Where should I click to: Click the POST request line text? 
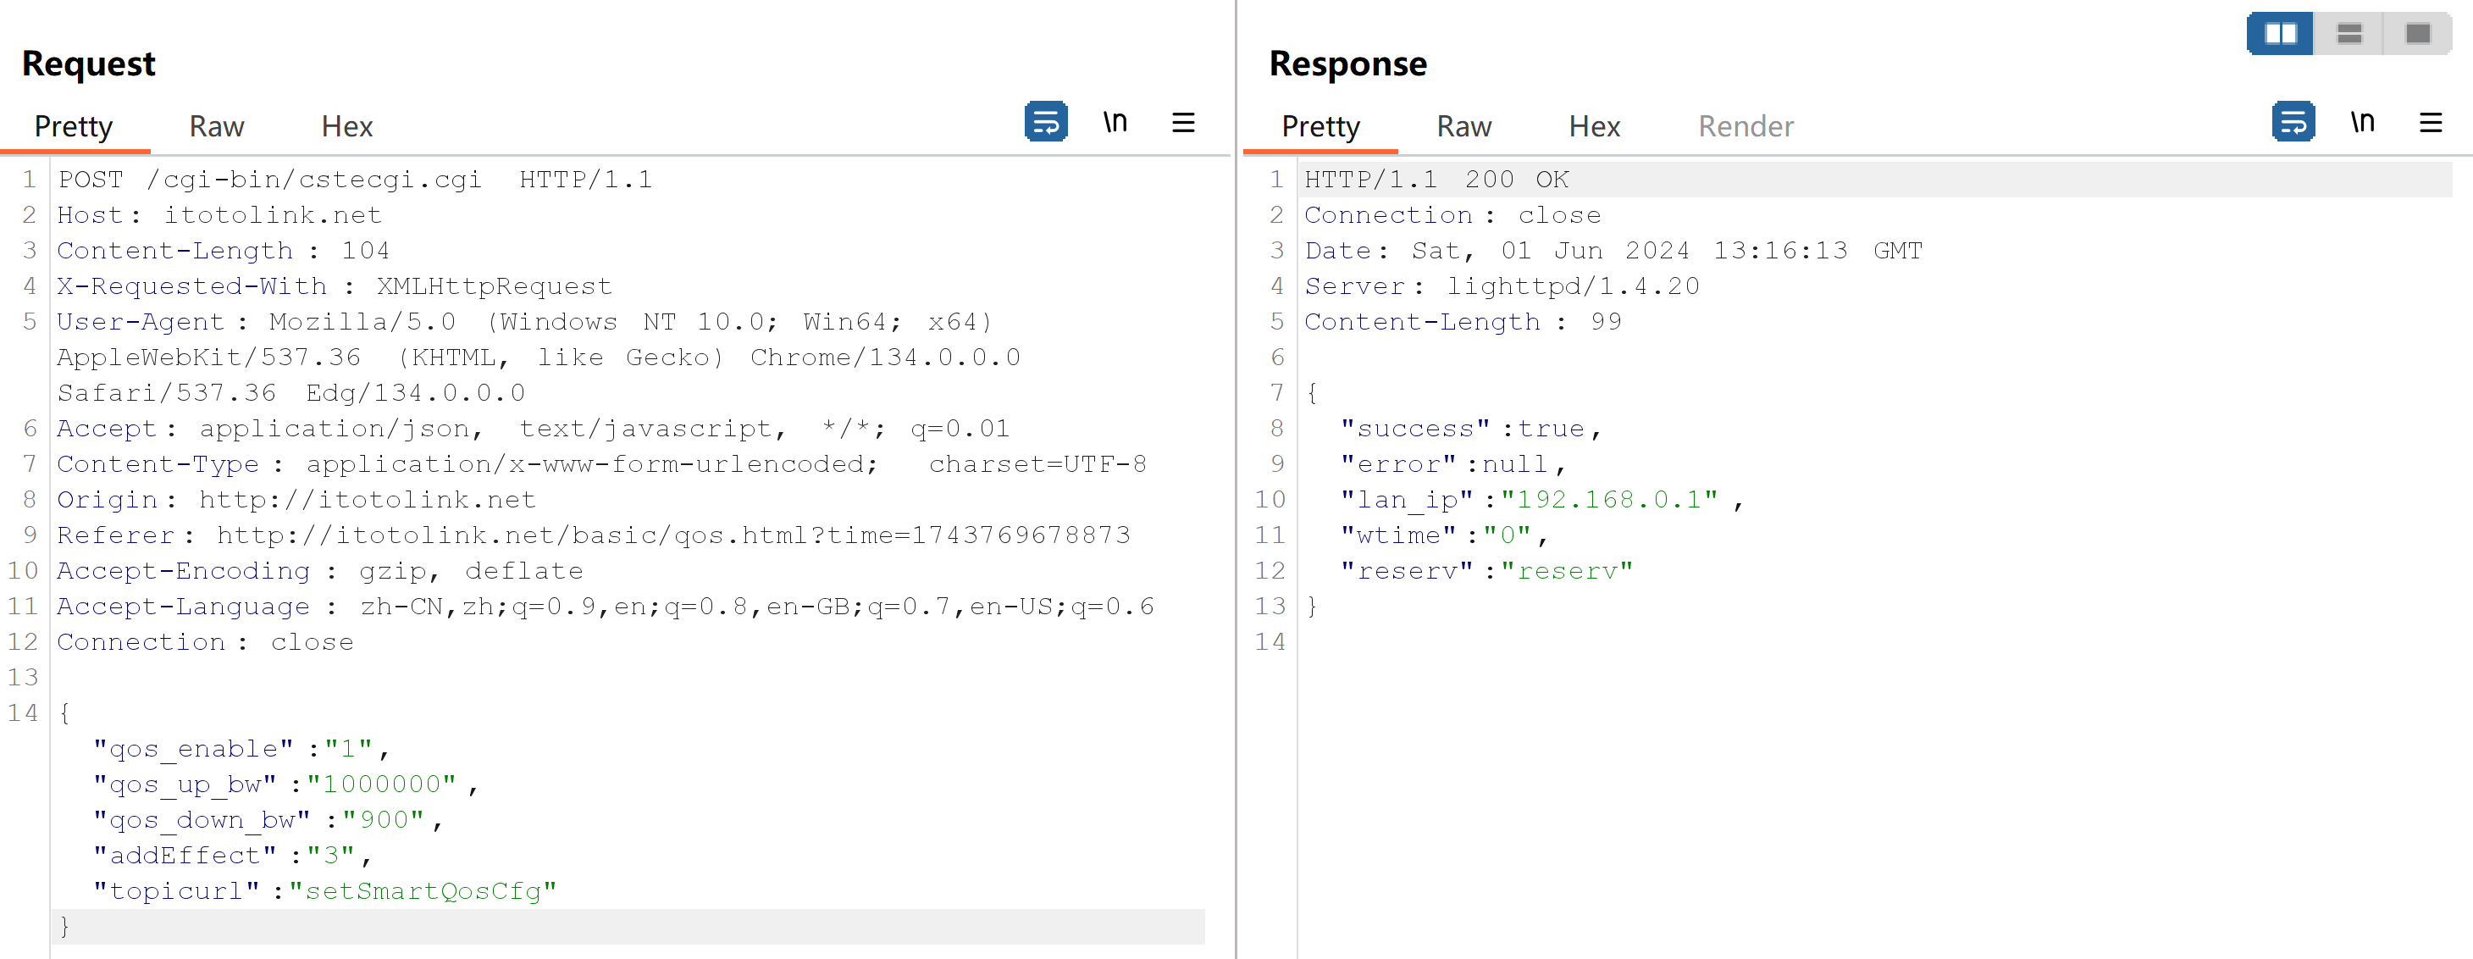pos(355,180)
